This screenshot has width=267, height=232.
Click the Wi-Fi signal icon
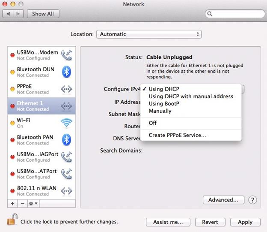pyautogui.click(x=66, y=123)
